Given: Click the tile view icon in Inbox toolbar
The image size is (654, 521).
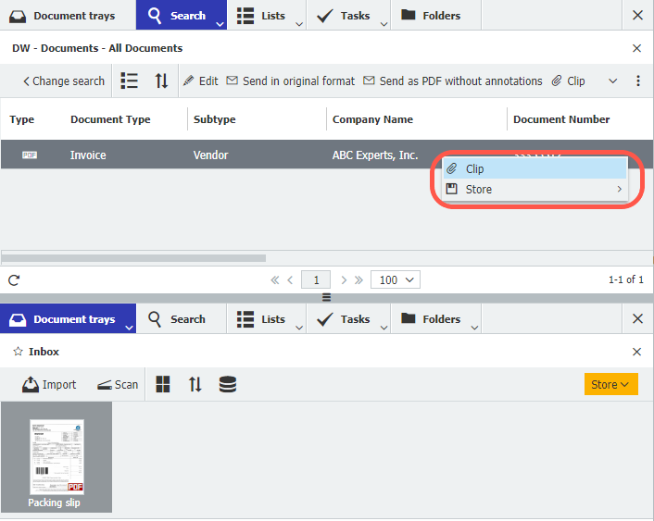Looking at the screenshot, I should pos(163,384).
